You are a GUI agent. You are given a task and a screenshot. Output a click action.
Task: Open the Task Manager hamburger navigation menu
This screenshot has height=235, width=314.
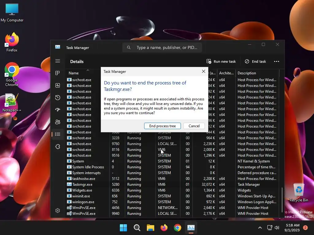pyautogui.click(x=58, y=61)
